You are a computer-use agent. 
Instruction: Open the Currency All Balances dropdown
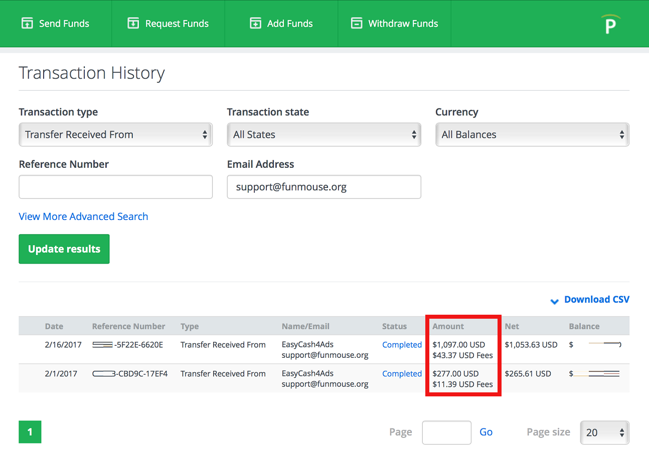click(x=532, y=135)
